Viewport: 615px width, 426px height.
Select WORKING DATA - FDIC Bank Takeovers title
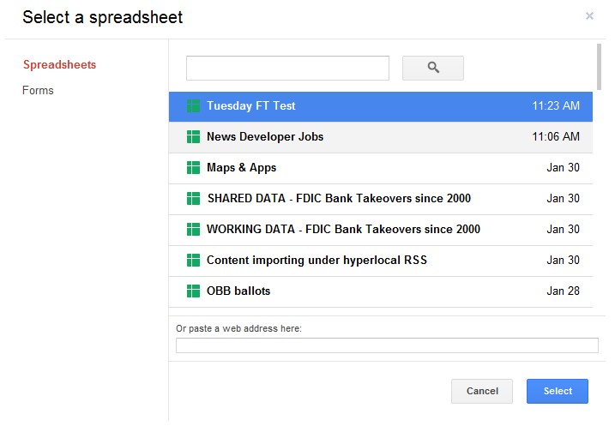343,230
